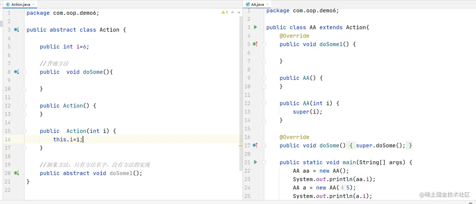Viewport: 476px width, 204px height.
Task: Click line number 16 in Action.java gutter
Action: click(8, 139)
